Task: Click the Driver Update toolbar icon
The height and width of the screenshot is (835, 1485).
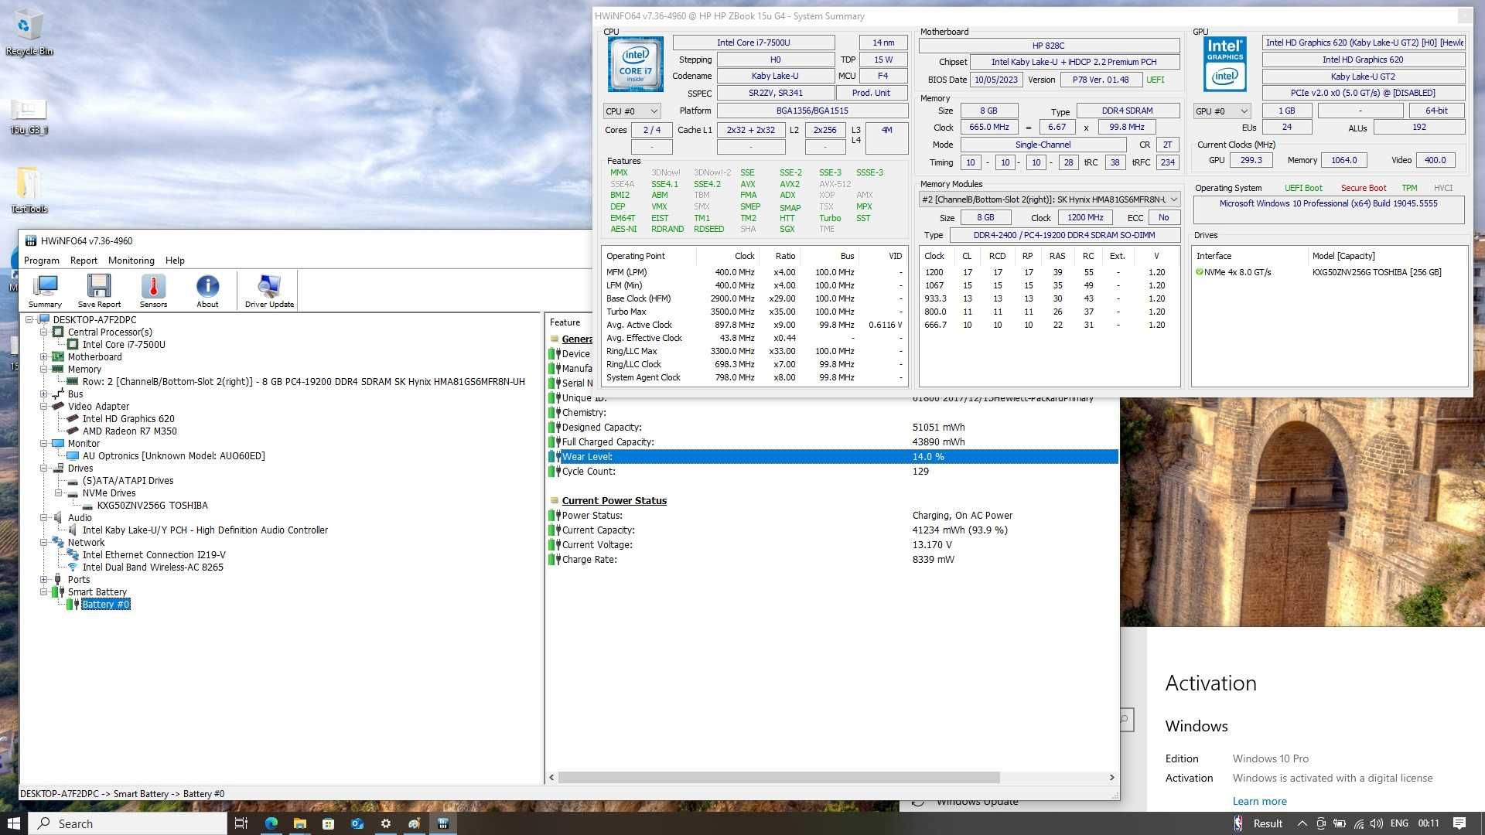Action: coord(269,291)
